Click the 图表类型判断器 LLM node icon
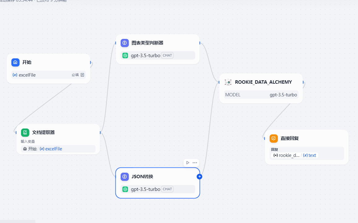358x223 pixels. pyautogui.click(x=125, y=43)
